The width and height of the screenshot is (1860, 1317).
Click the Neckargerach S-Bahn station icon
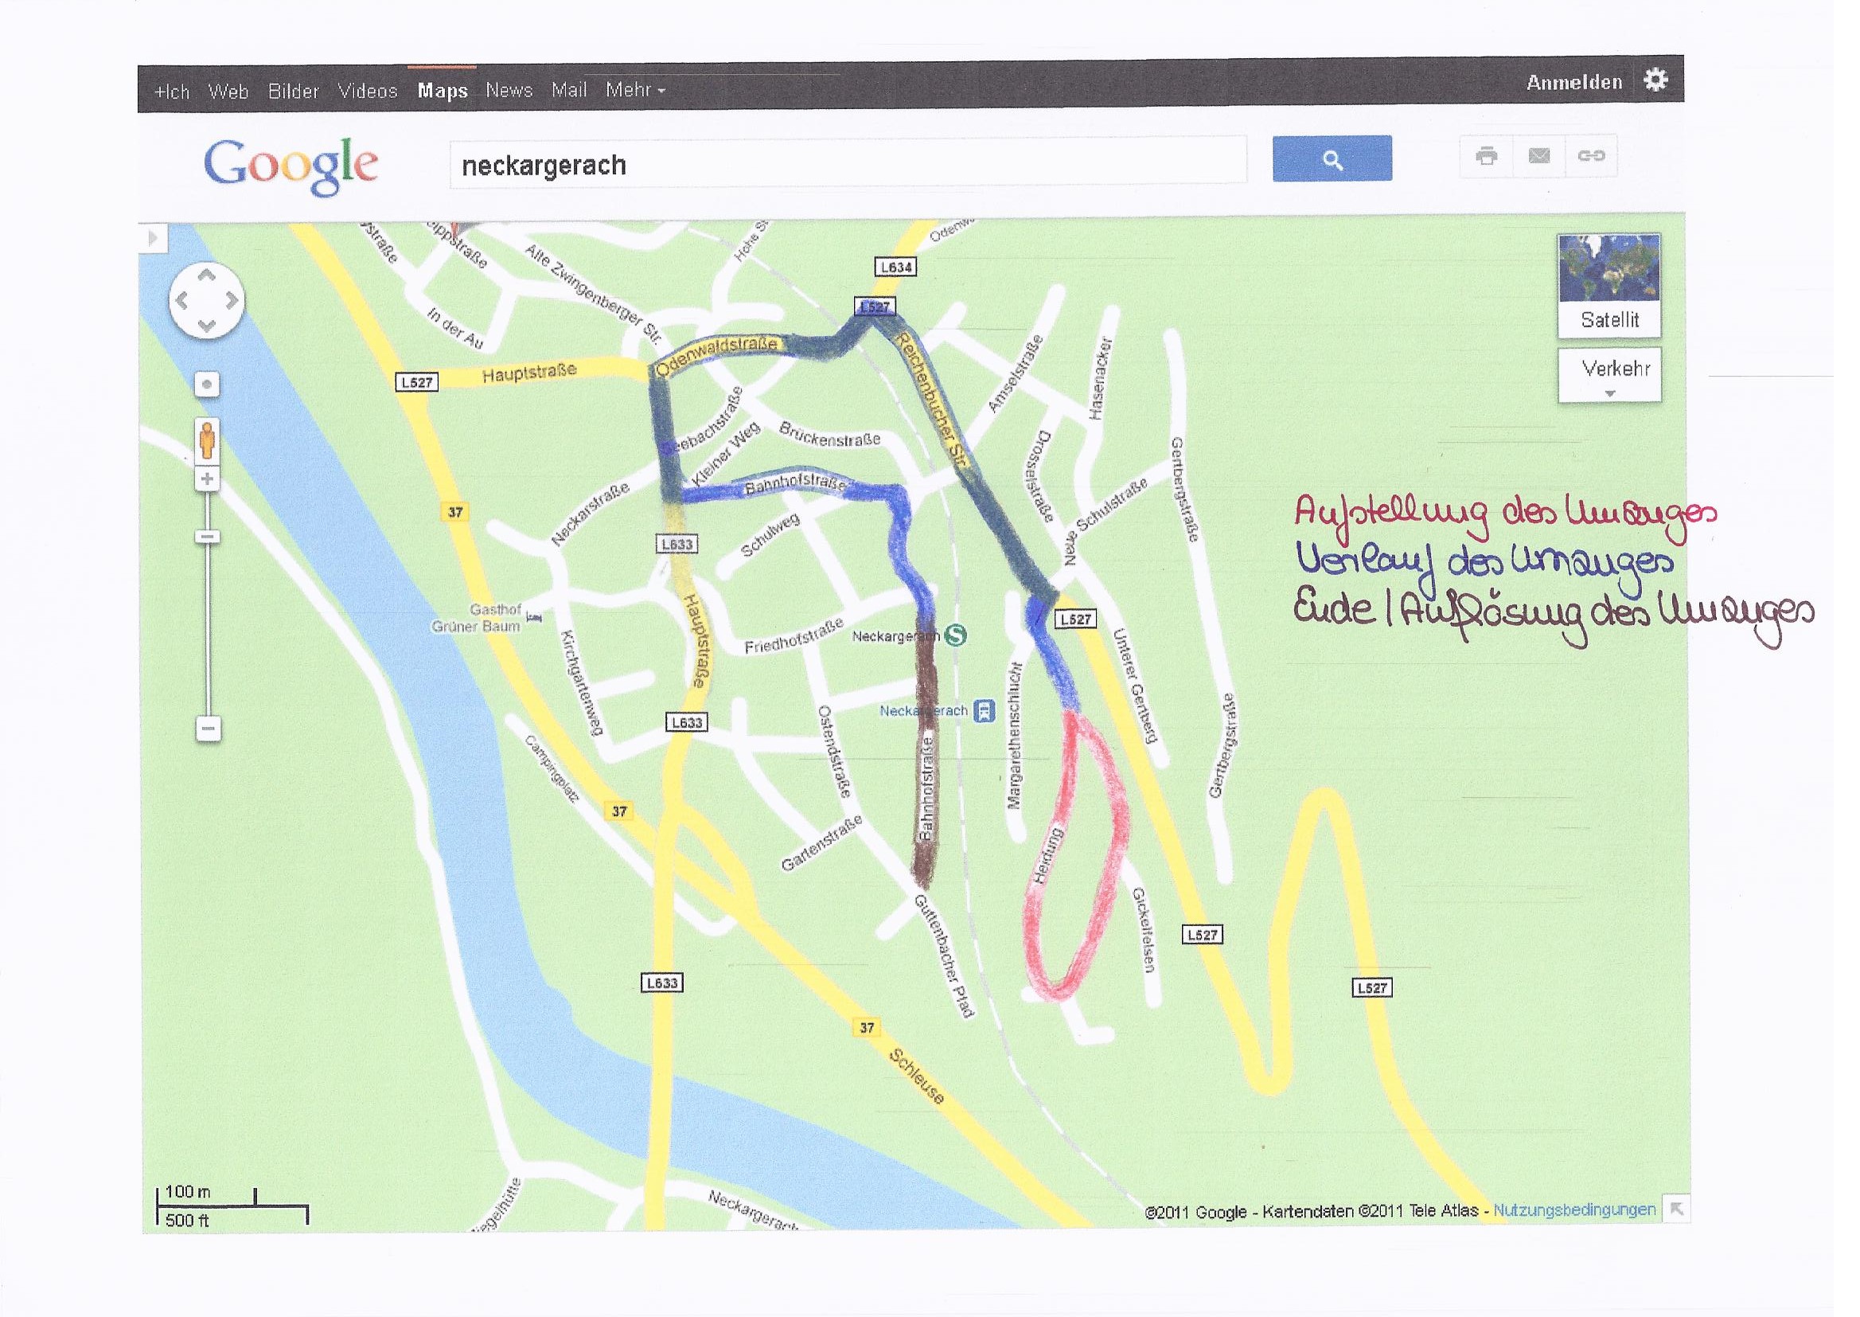pos(957,635)
